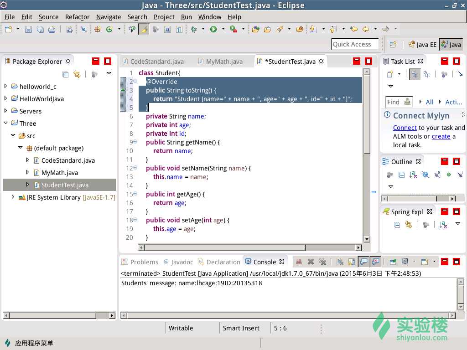Toggle Link with Editor in Package Explorer

pyautogui.click(x=77, y=74)
